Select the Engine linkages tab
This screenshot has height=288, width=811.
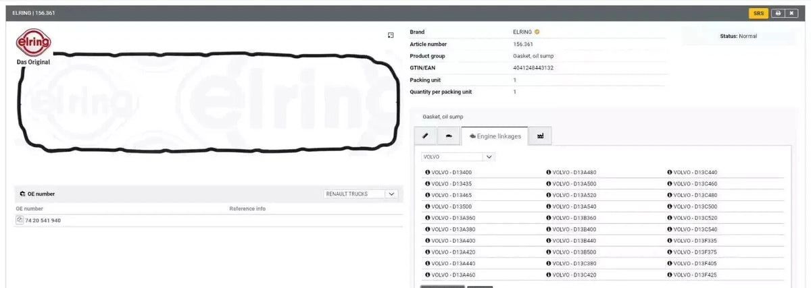click(x=494, y=136)
